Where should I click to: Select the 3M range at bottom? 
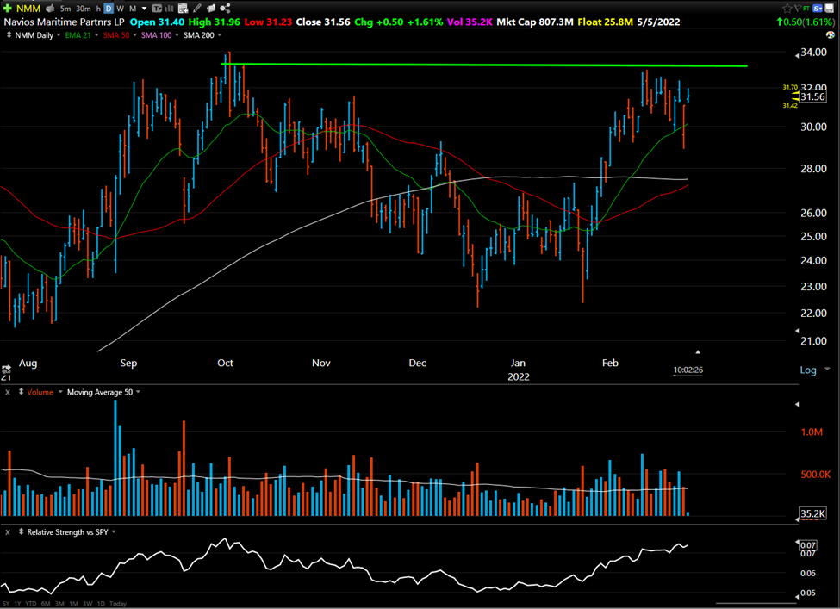(x=59, y=604)
